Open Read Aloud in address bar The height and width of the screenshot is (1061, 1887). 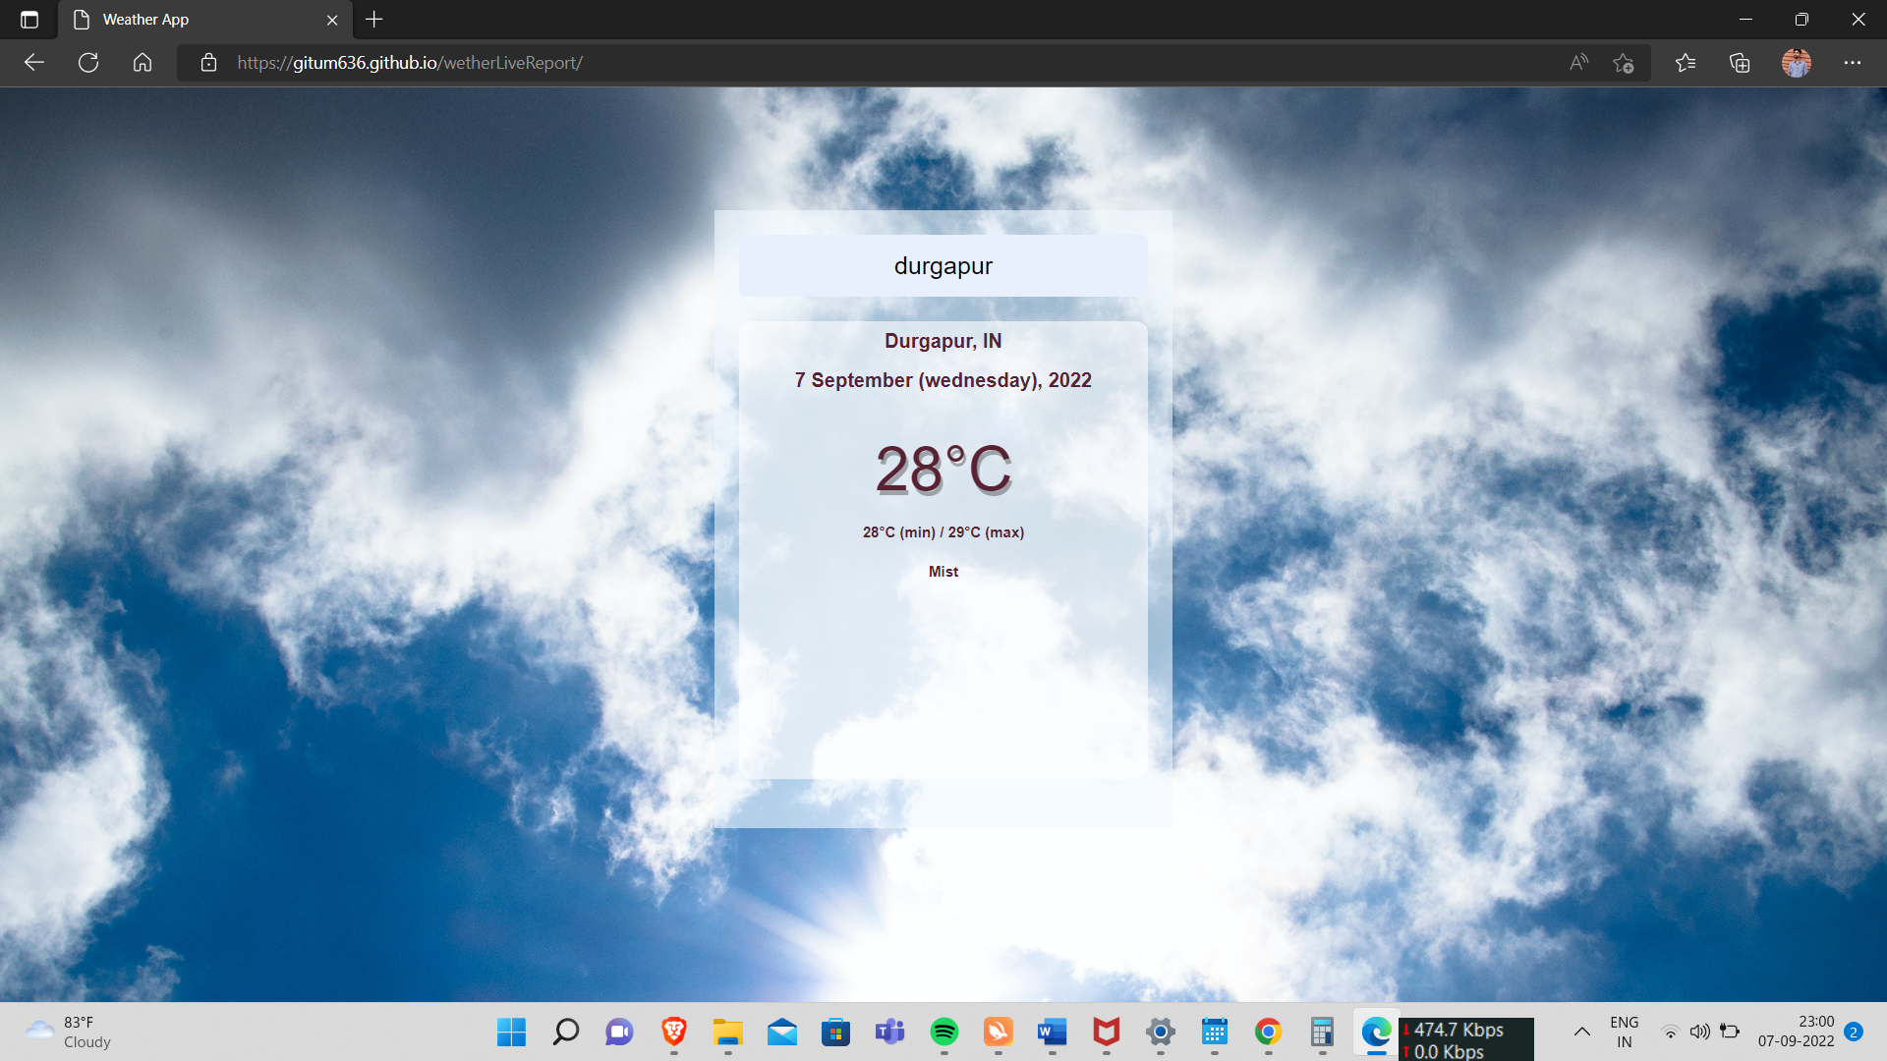click(1578, 63)
